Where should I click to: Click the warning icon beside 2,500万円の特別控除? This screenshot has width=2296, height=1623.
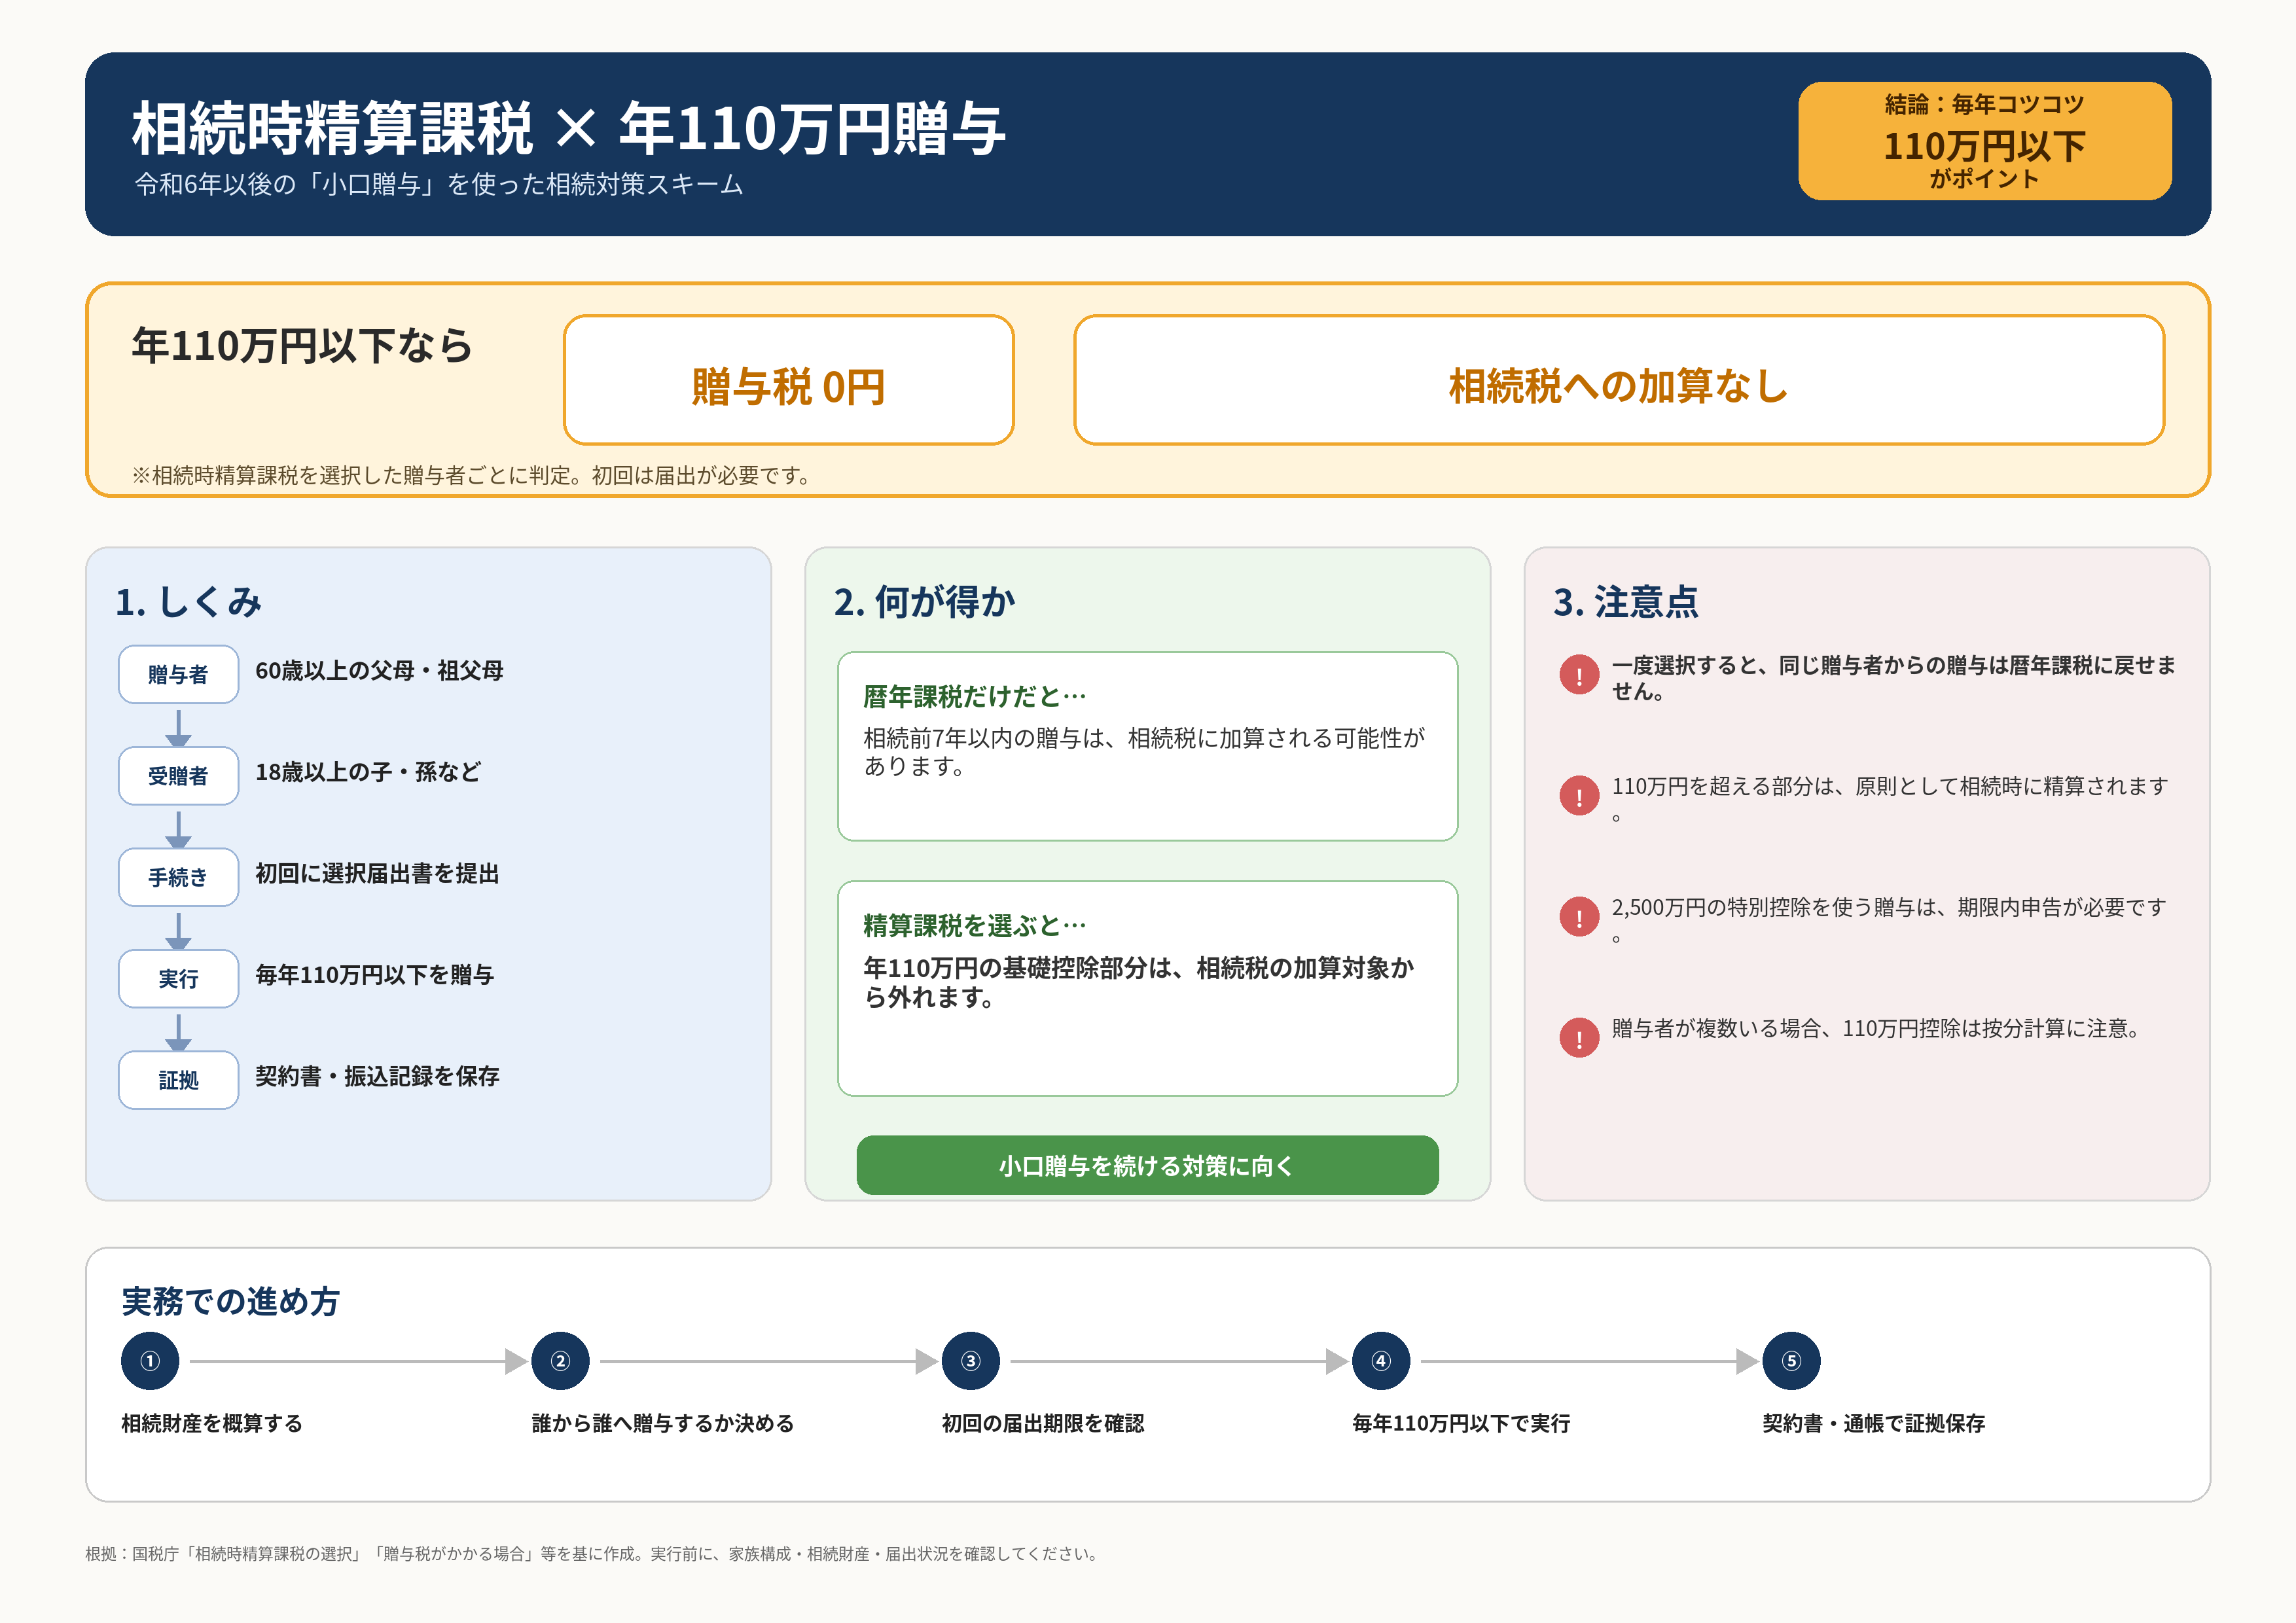tap(1579, 917)
